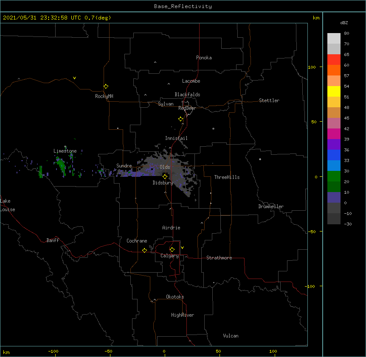Click the bright green swatch between 30 and 20
The image size is (366, 357).
click(x=334, y=176)
